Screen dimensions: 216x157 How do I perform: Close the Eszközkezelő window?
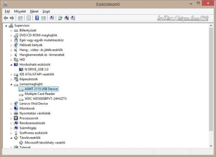(x=208, y=3)
